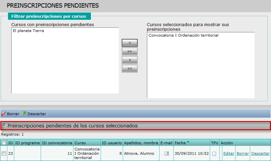This screenshot has width=271, height=161.
Task: Sort by the 'ID programa' column header
Action: tap(27, 143)
